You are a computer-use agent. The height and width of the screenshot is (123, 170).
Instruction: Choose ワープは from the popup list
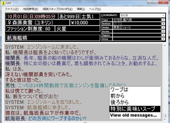[135, 90]
